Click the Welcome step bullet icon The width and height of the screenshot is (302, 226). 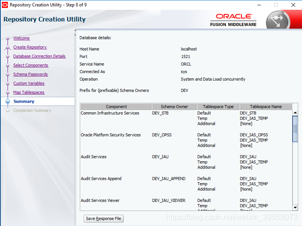pos(8,38)
